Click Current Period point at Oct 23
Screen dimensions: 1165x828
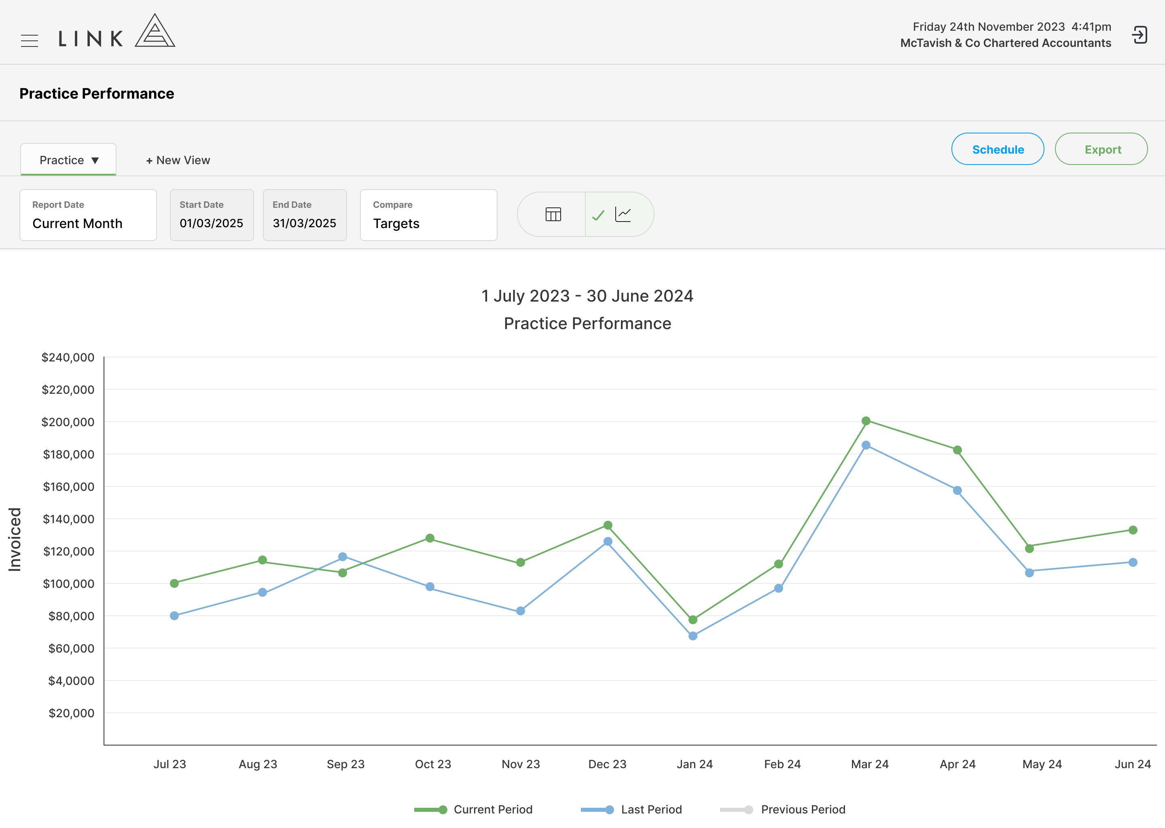coord(430,539)
